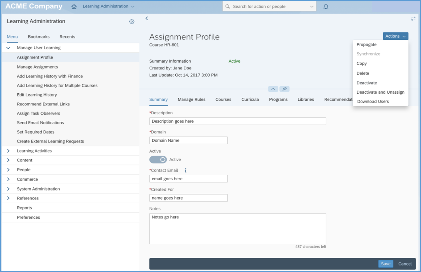Open the notifications bell
The width and height of the screenshot is (421, 272).
tap(326, 7)
